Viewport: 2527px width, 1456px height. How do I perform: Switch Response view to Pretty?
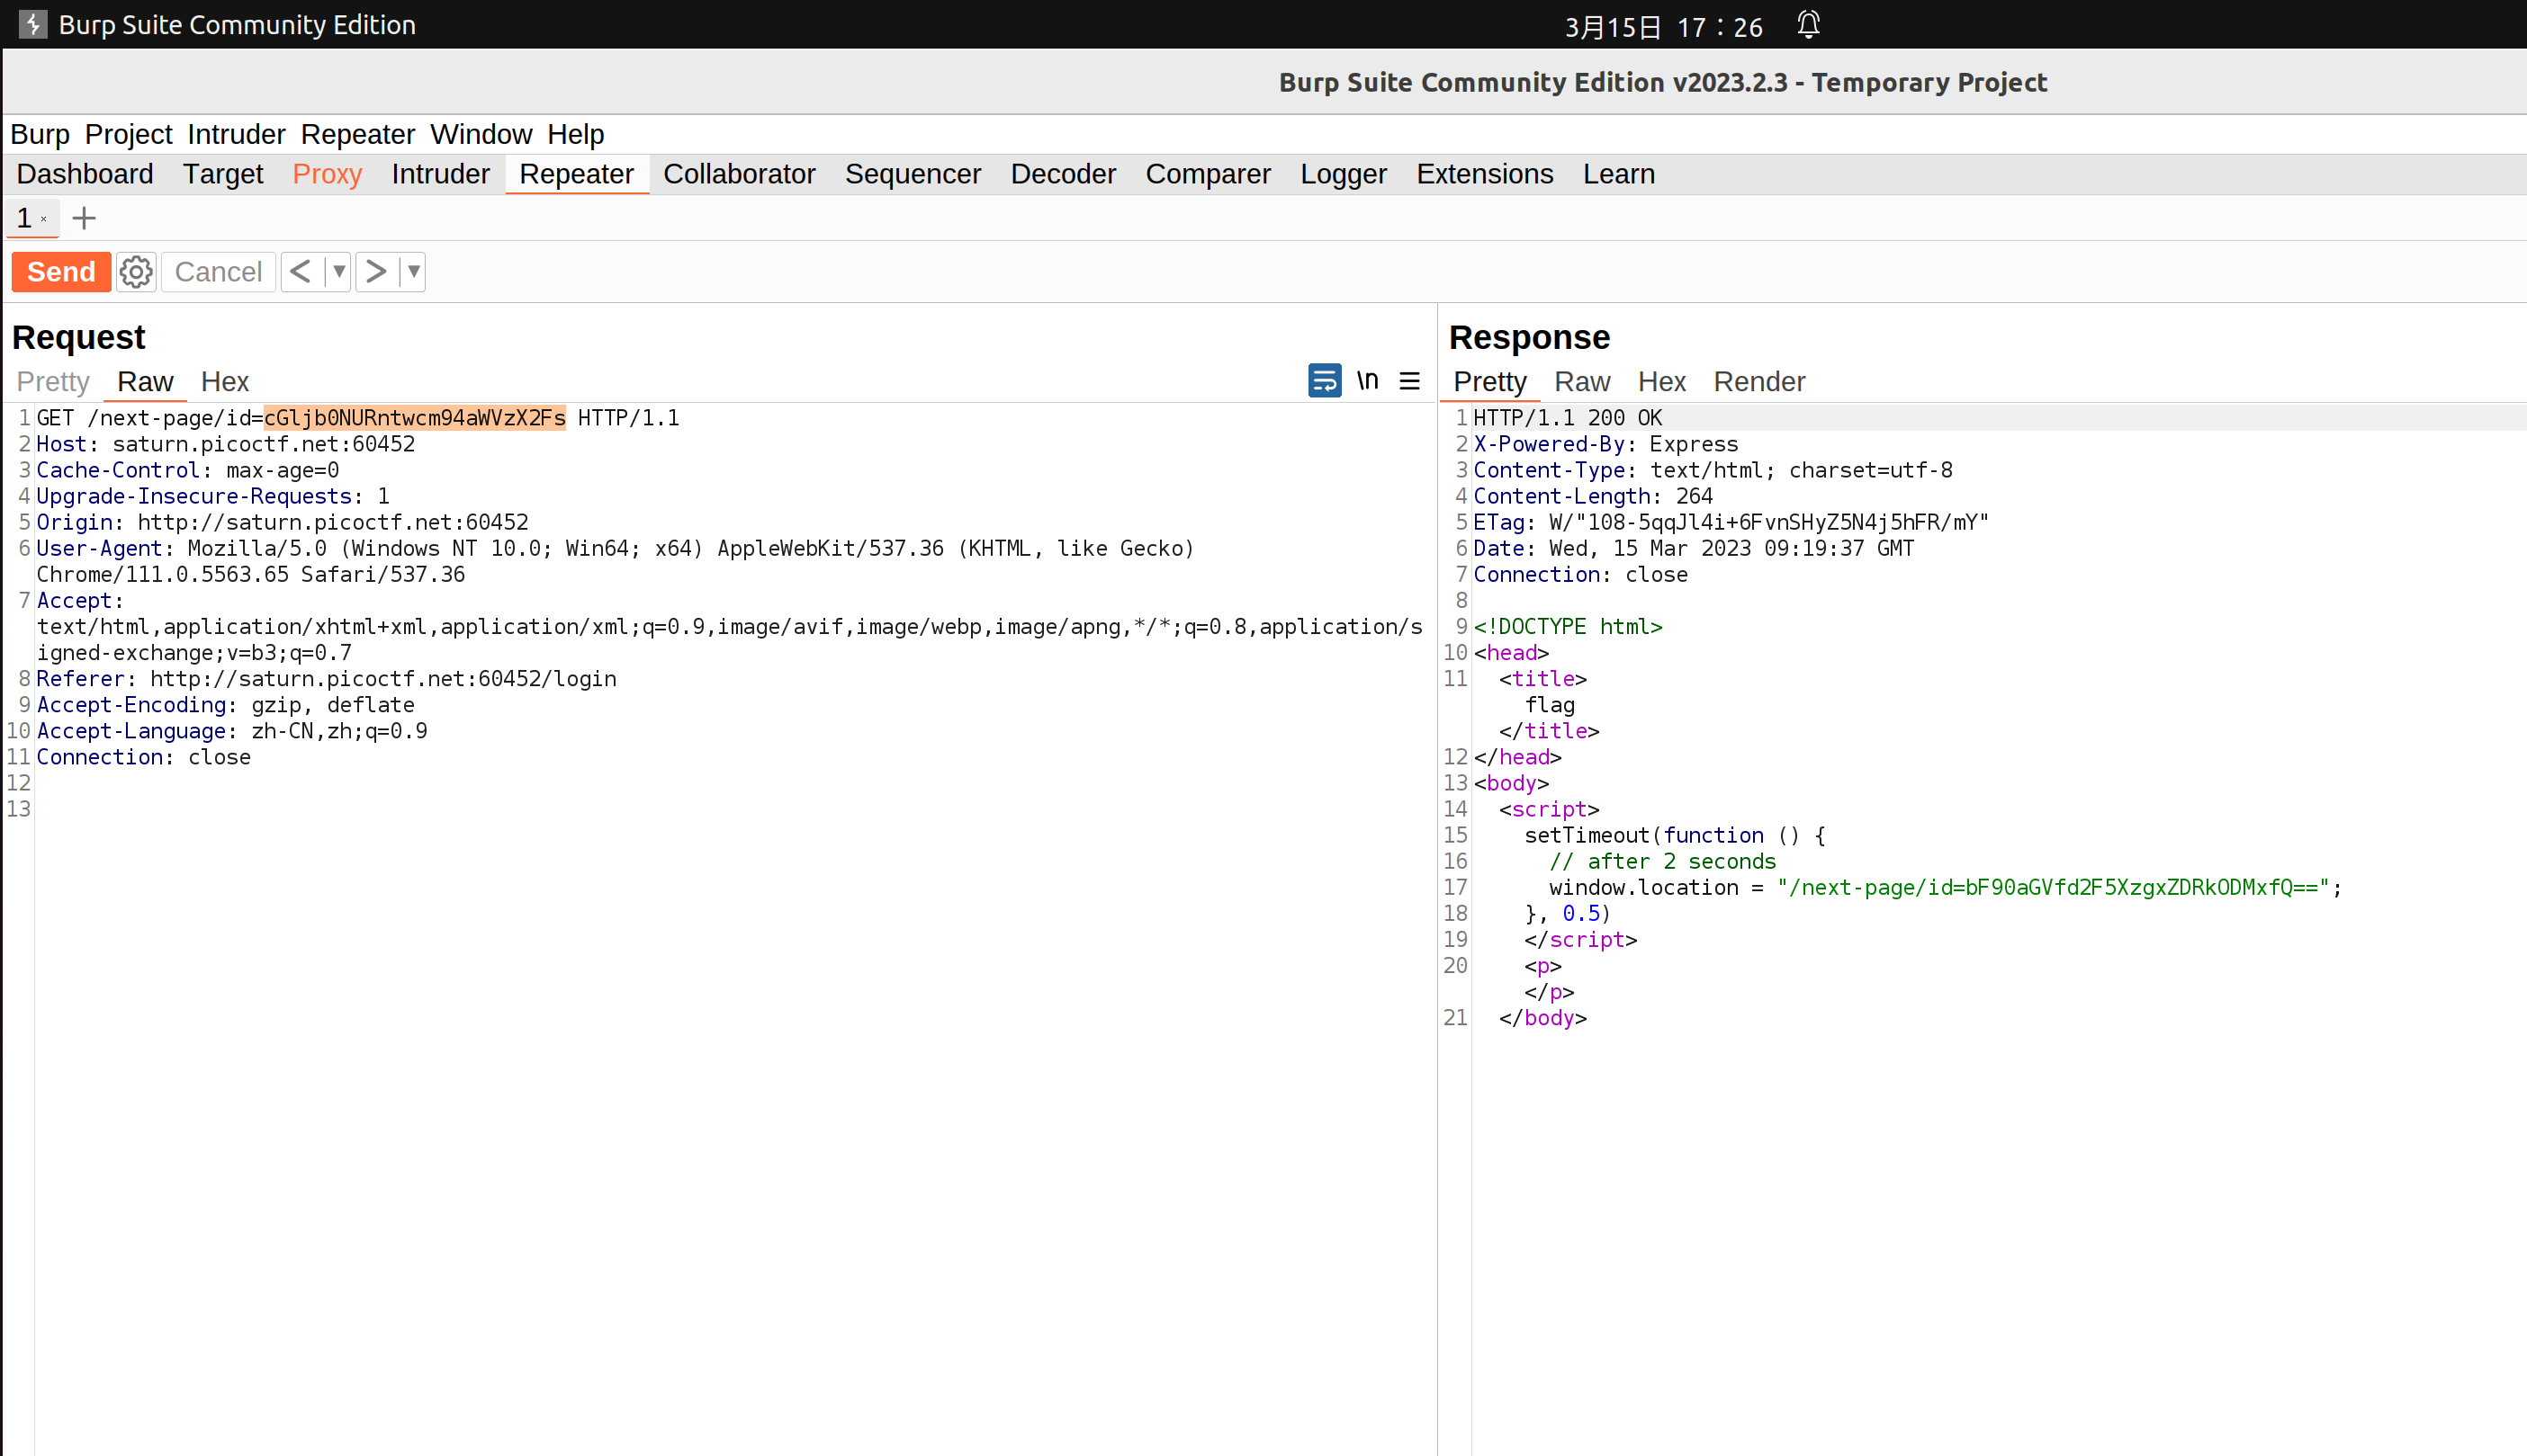tap(1490, 382)
